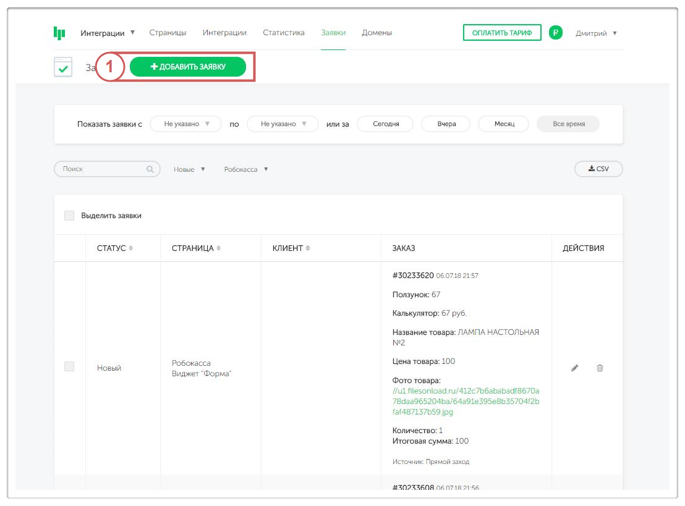Check the Выделить заявки checkbox

[x=69, y=216]
